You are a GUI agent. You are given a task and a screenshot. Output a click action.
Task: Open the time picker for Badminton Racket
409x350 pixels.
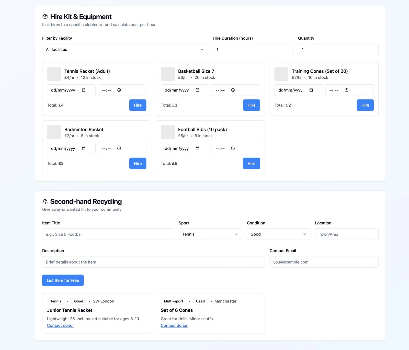(119, 148)
